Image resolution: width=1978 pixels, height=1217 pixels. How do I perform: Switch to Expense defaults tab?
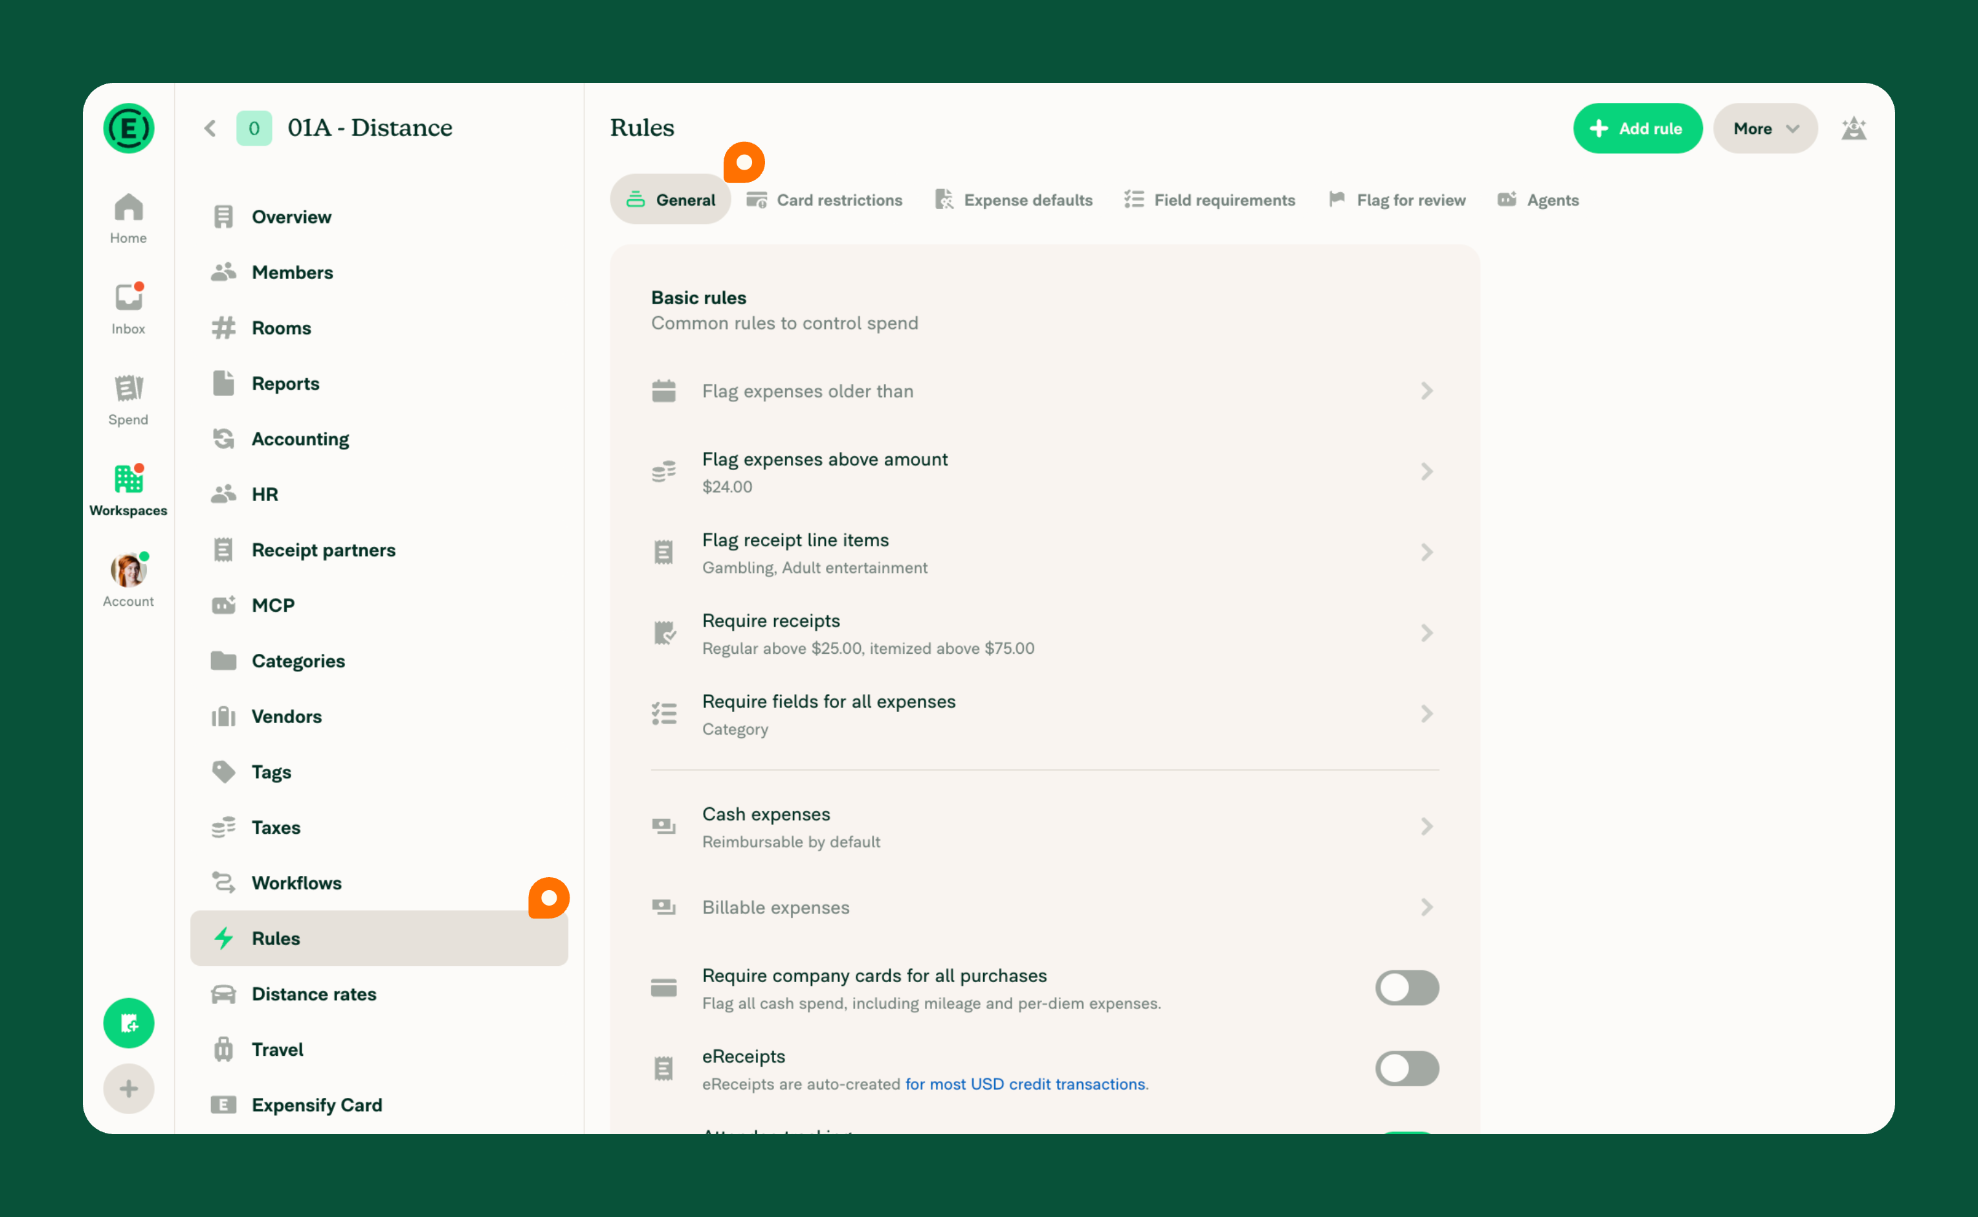pyautogui.click(x=1014, y=199)
